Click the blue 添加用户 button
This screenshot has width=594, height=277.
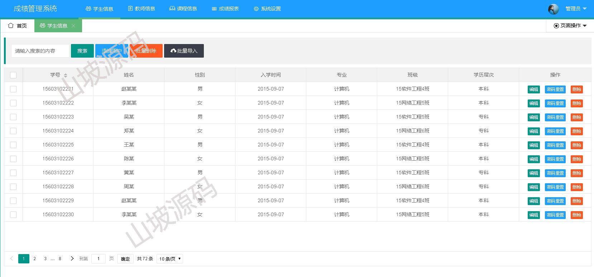(x=112, y=51)
